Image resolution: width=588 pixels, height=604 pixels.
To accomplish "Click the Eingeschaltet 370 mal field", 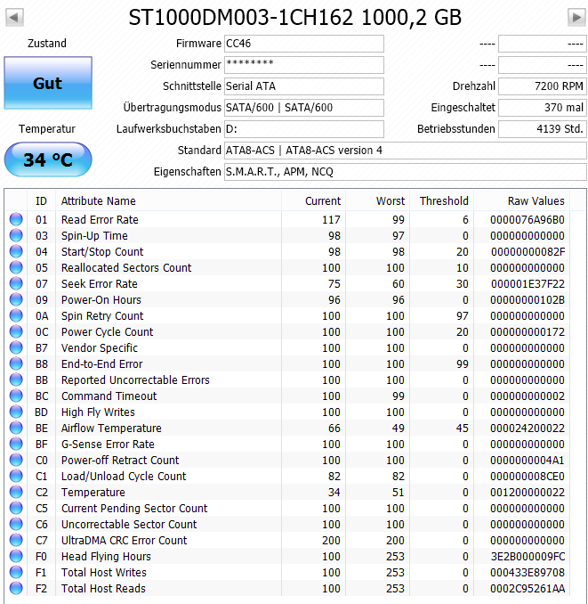I will [x=543, y=108].
